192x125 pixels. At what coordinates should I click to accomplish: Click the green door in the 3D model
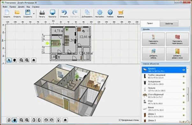(66, 104)
